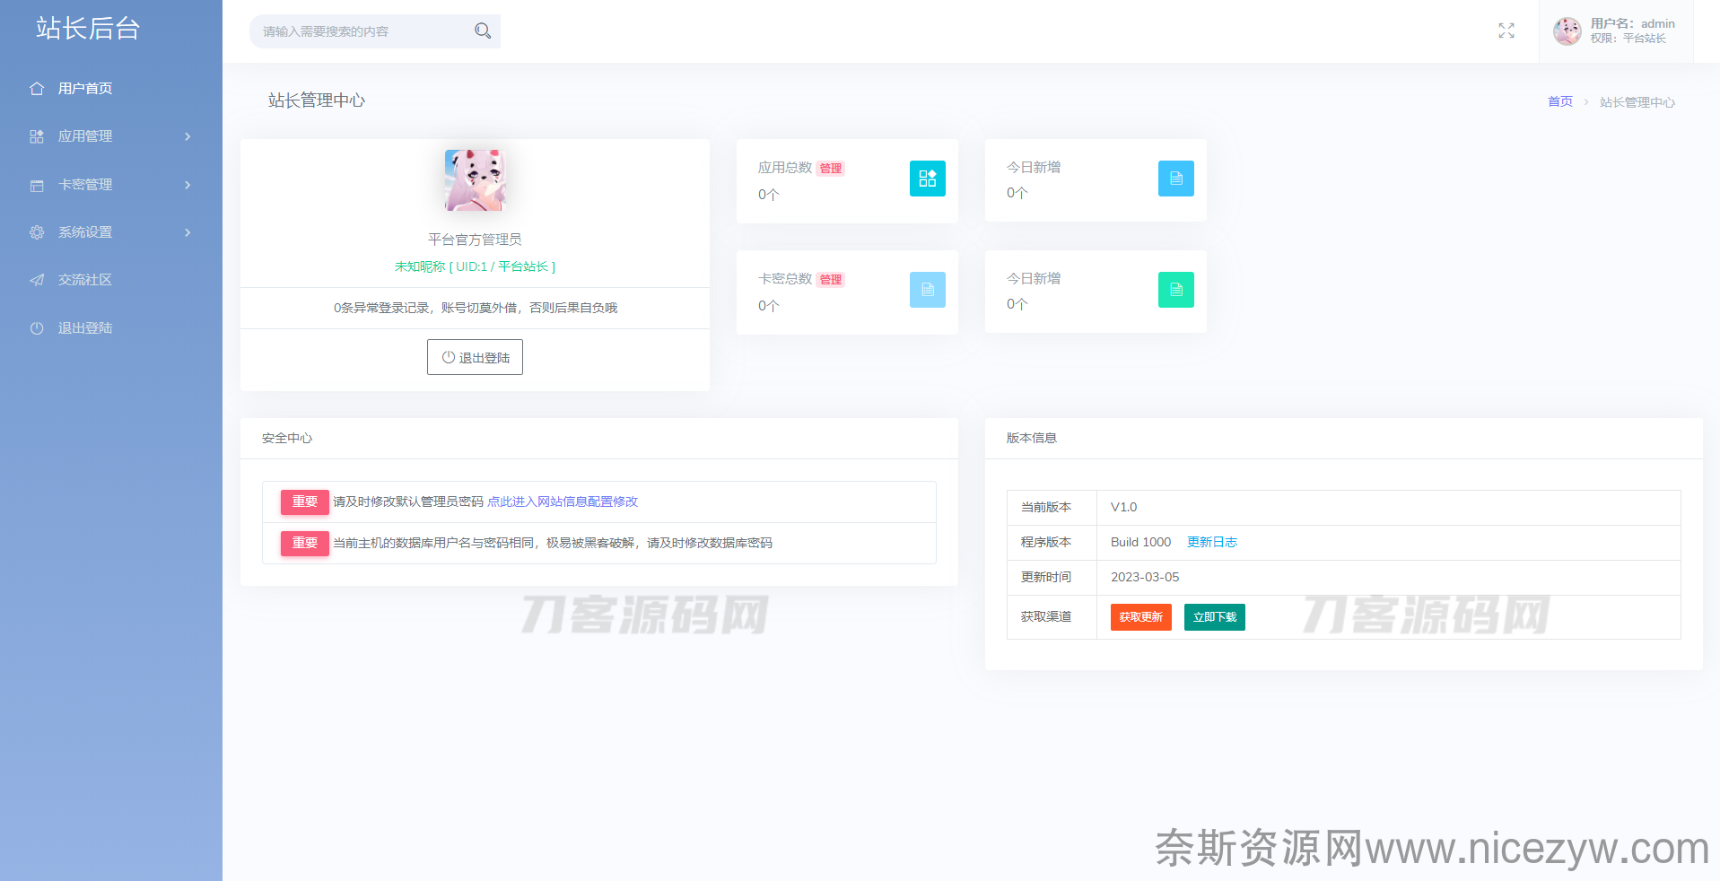Click the search magnifier icon
Screen dimensions: 1720x881
coord(483,31)
